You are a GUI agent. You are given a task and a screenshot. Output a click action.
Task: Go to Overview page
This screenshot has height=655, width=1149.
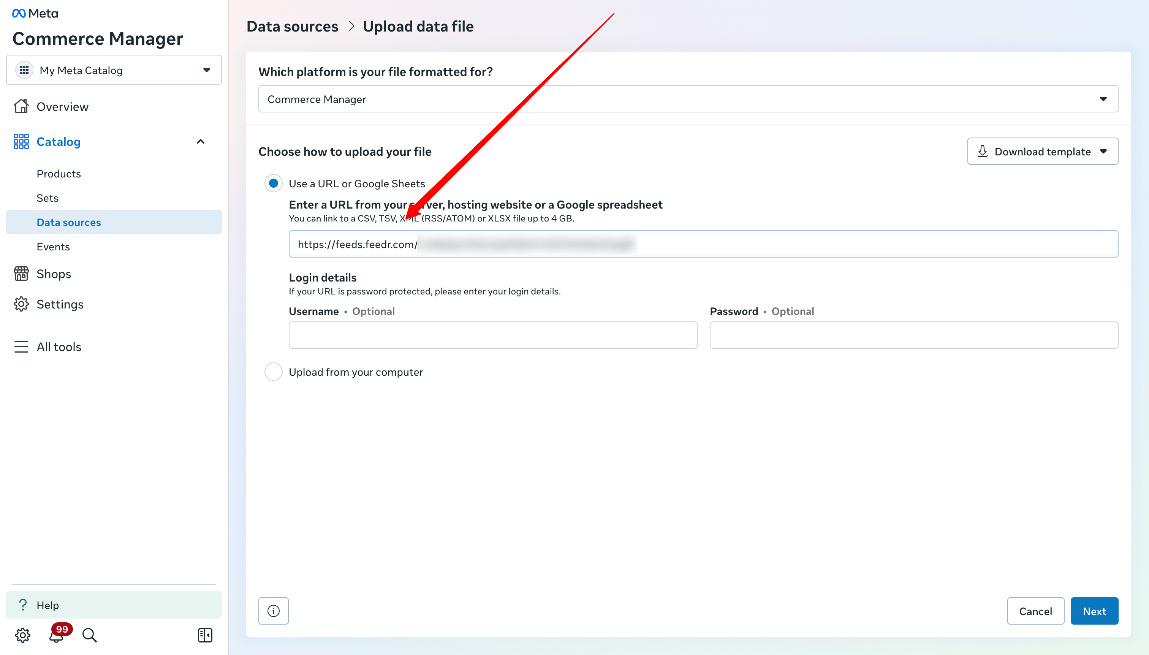click(63, 107)
